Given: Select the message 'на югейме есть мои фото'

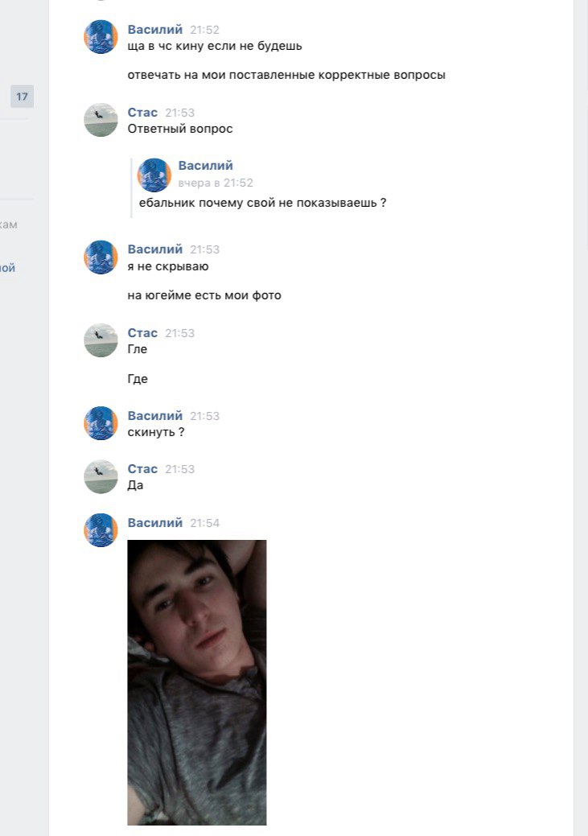Looking at the screenshot, I should pyautogui.click(x=204, y=295).
